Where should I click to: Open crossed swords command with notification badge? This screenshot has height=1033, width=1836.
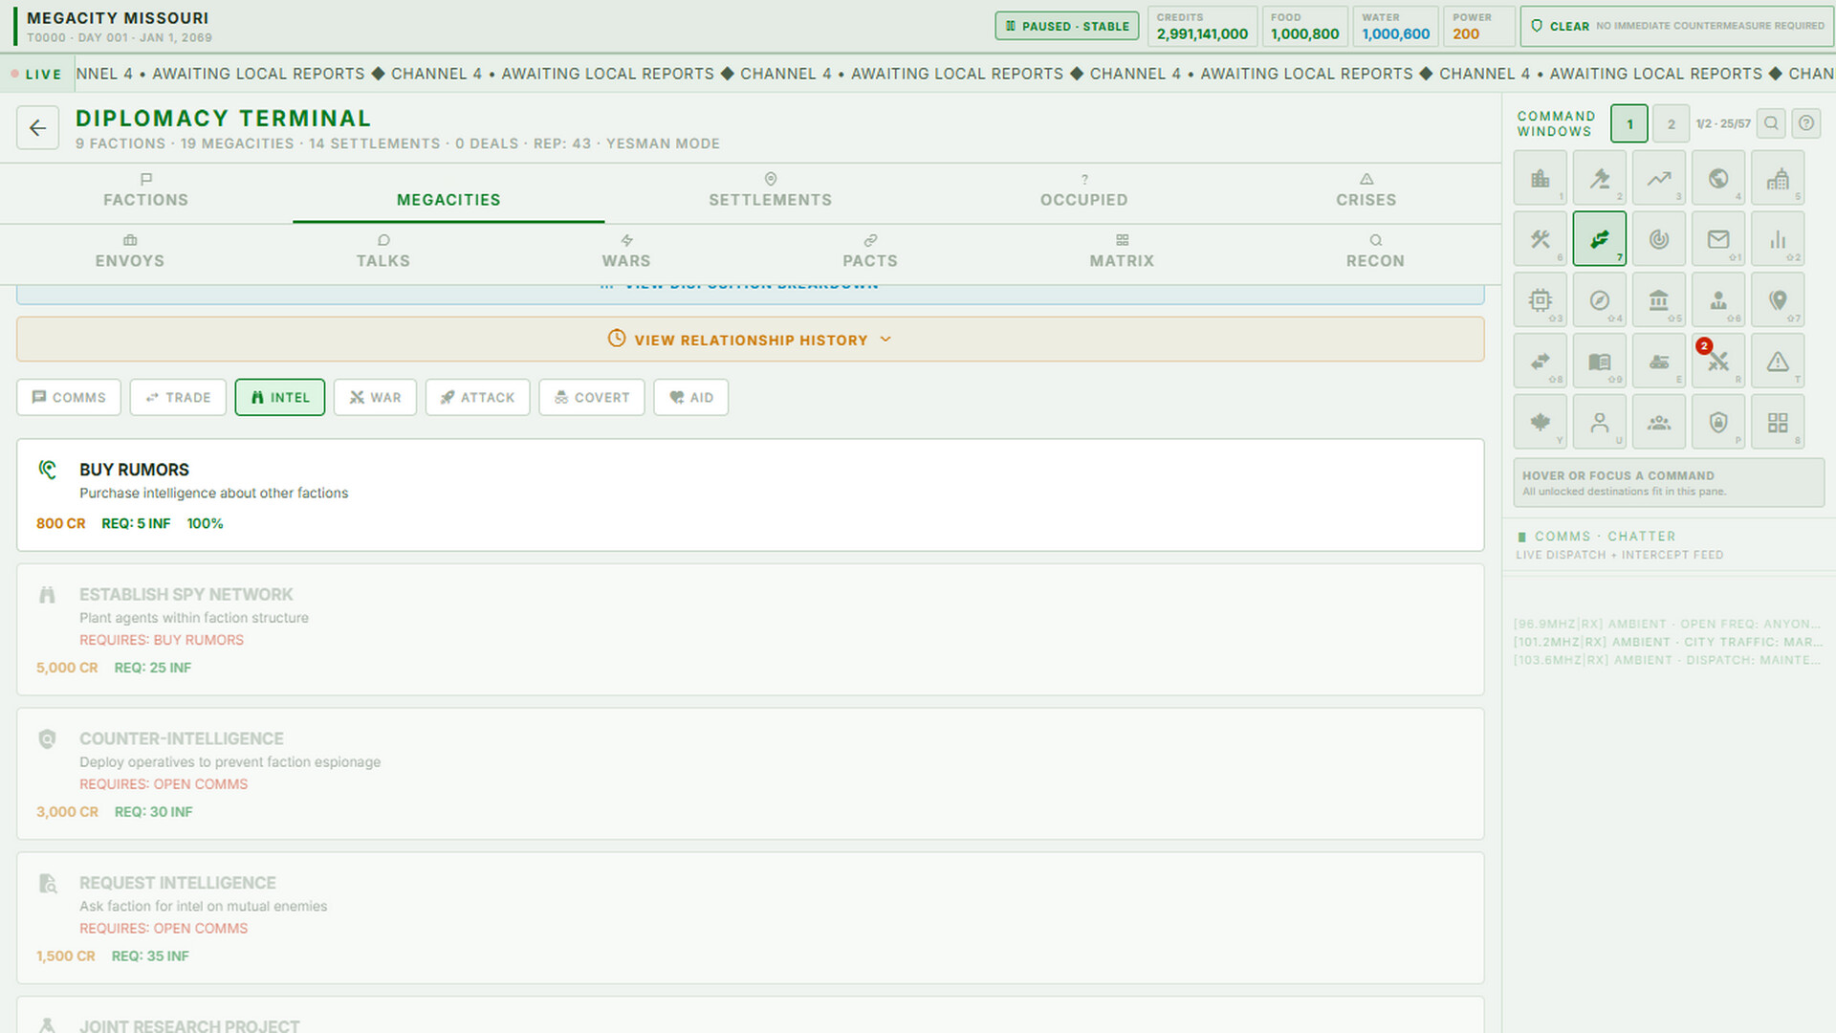pos(1717,362)
